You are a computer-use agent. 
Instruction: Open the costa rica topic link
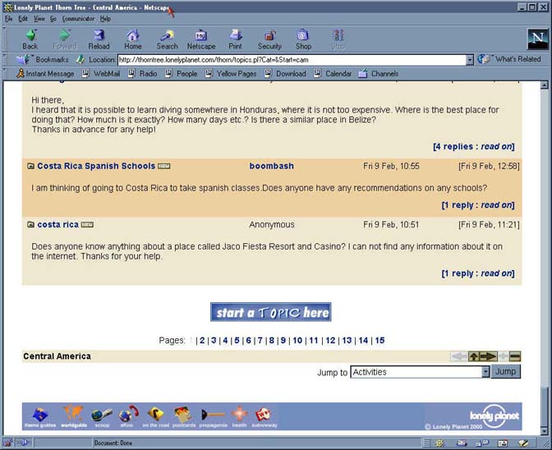57,224
